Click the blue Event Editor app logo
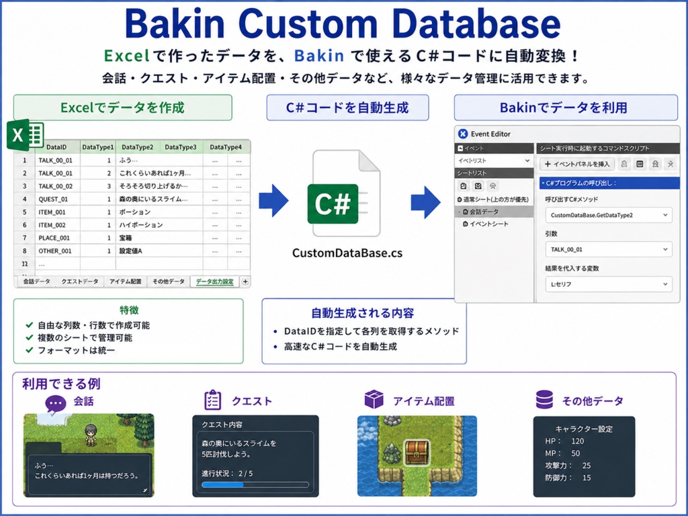Viewport: 688px width, 516px height. pyautogui.click(x=462, y=134)
